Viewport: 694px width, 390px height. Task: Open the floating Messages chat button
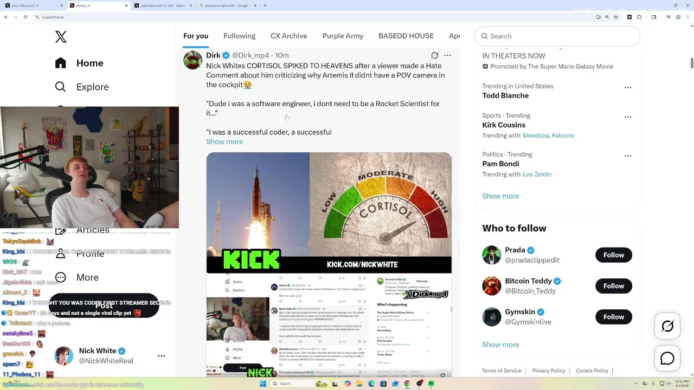click(x=667, y=359)
